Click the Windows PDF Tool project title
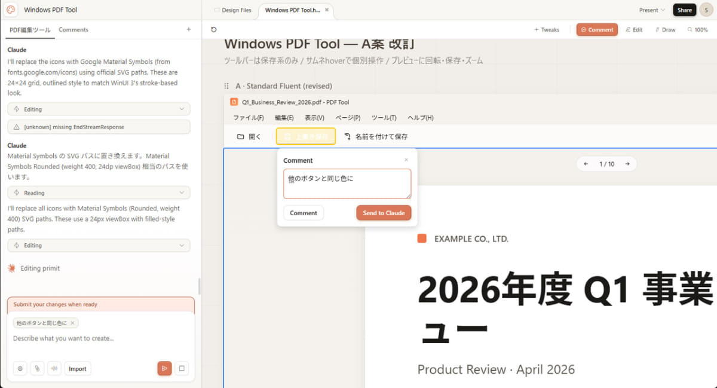The image size is (717, 388). click(x=51, y=10)
